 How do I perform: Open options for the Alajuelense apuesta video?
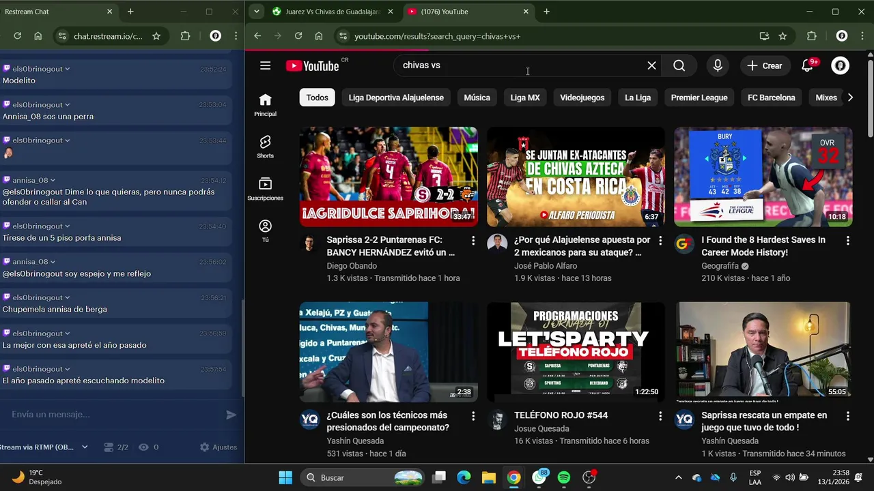660,241
